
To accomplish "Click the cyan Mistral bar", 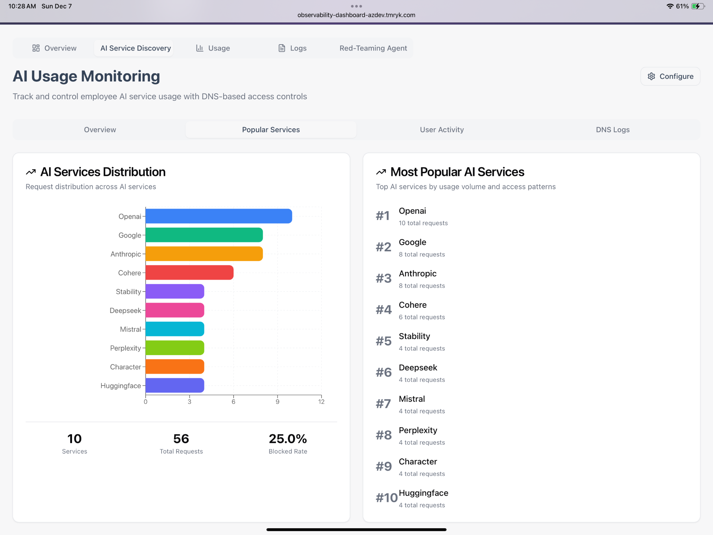I will point(175,329).
